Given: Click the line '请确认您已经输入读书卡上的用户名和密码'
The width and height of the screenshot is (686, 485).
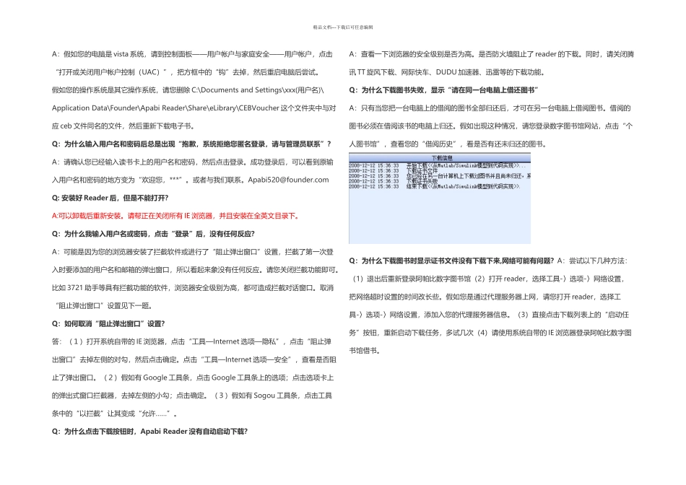Looking at the screenshot, I should pos(192,162).
